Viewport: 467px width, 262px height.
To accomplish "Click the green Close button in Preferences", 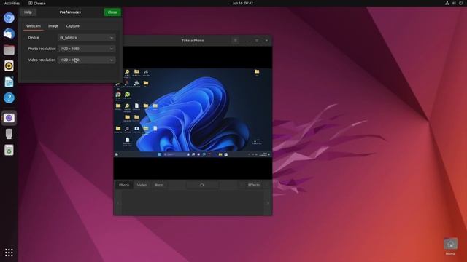I will (x=112, y=12).
